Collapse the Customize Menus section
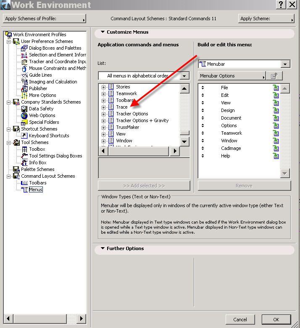300x328 pixels. pyautogui.click(x=103, y=32)
